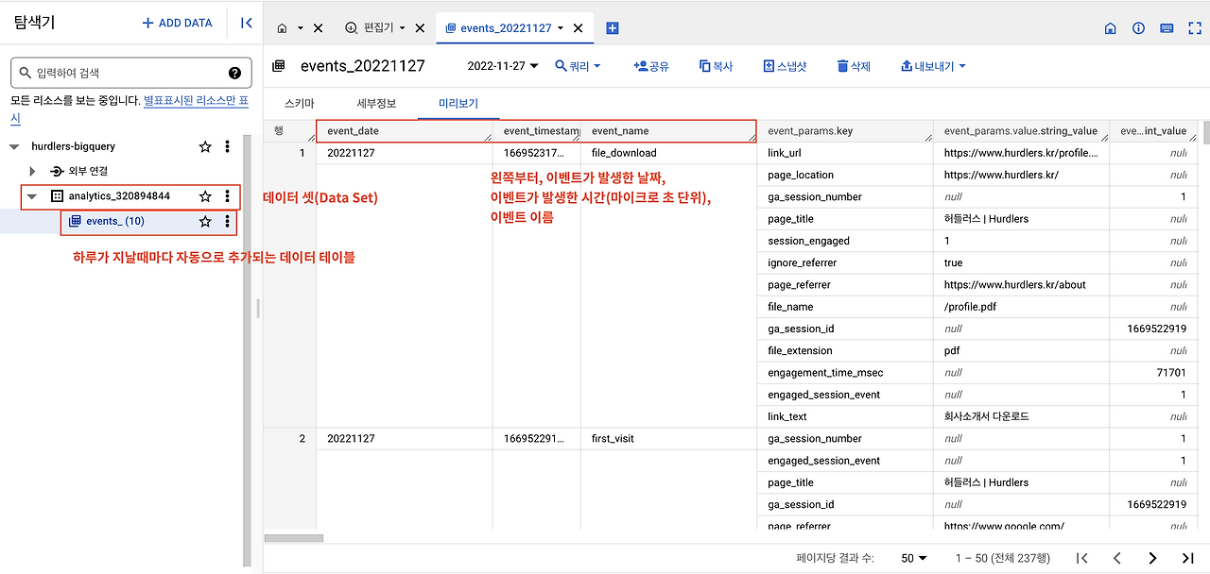Open keyboard shortcuts icon in top bar

1167,28
